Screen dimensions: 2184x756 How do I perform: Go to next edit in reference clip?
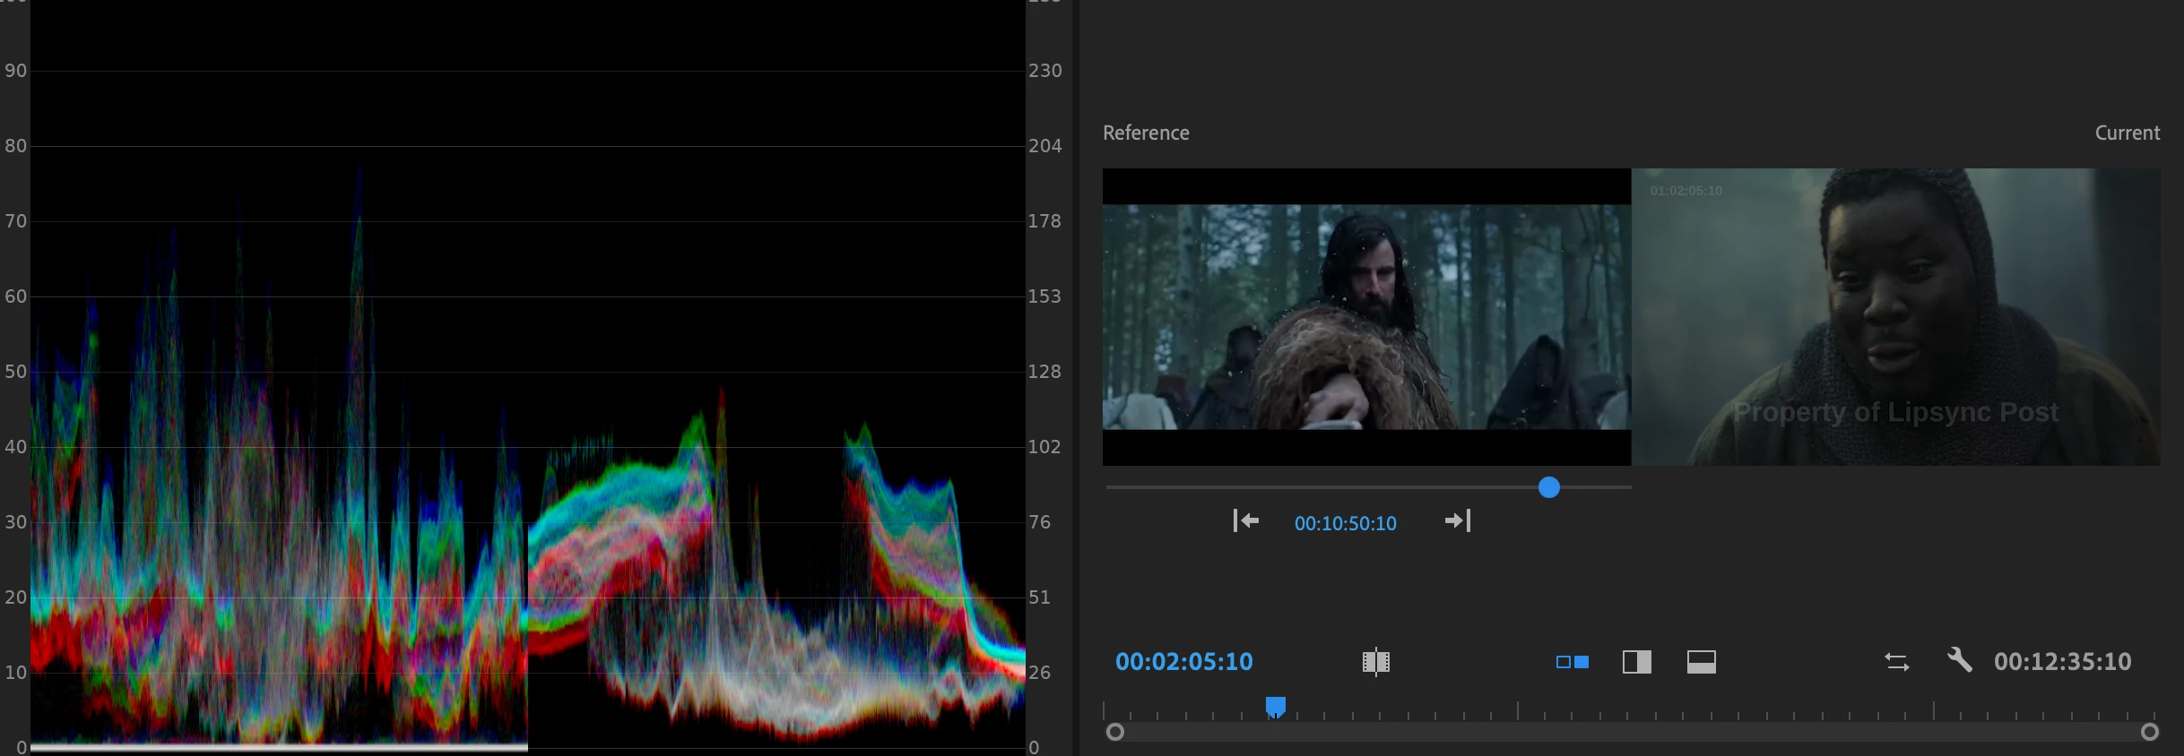click(1458, 521)
